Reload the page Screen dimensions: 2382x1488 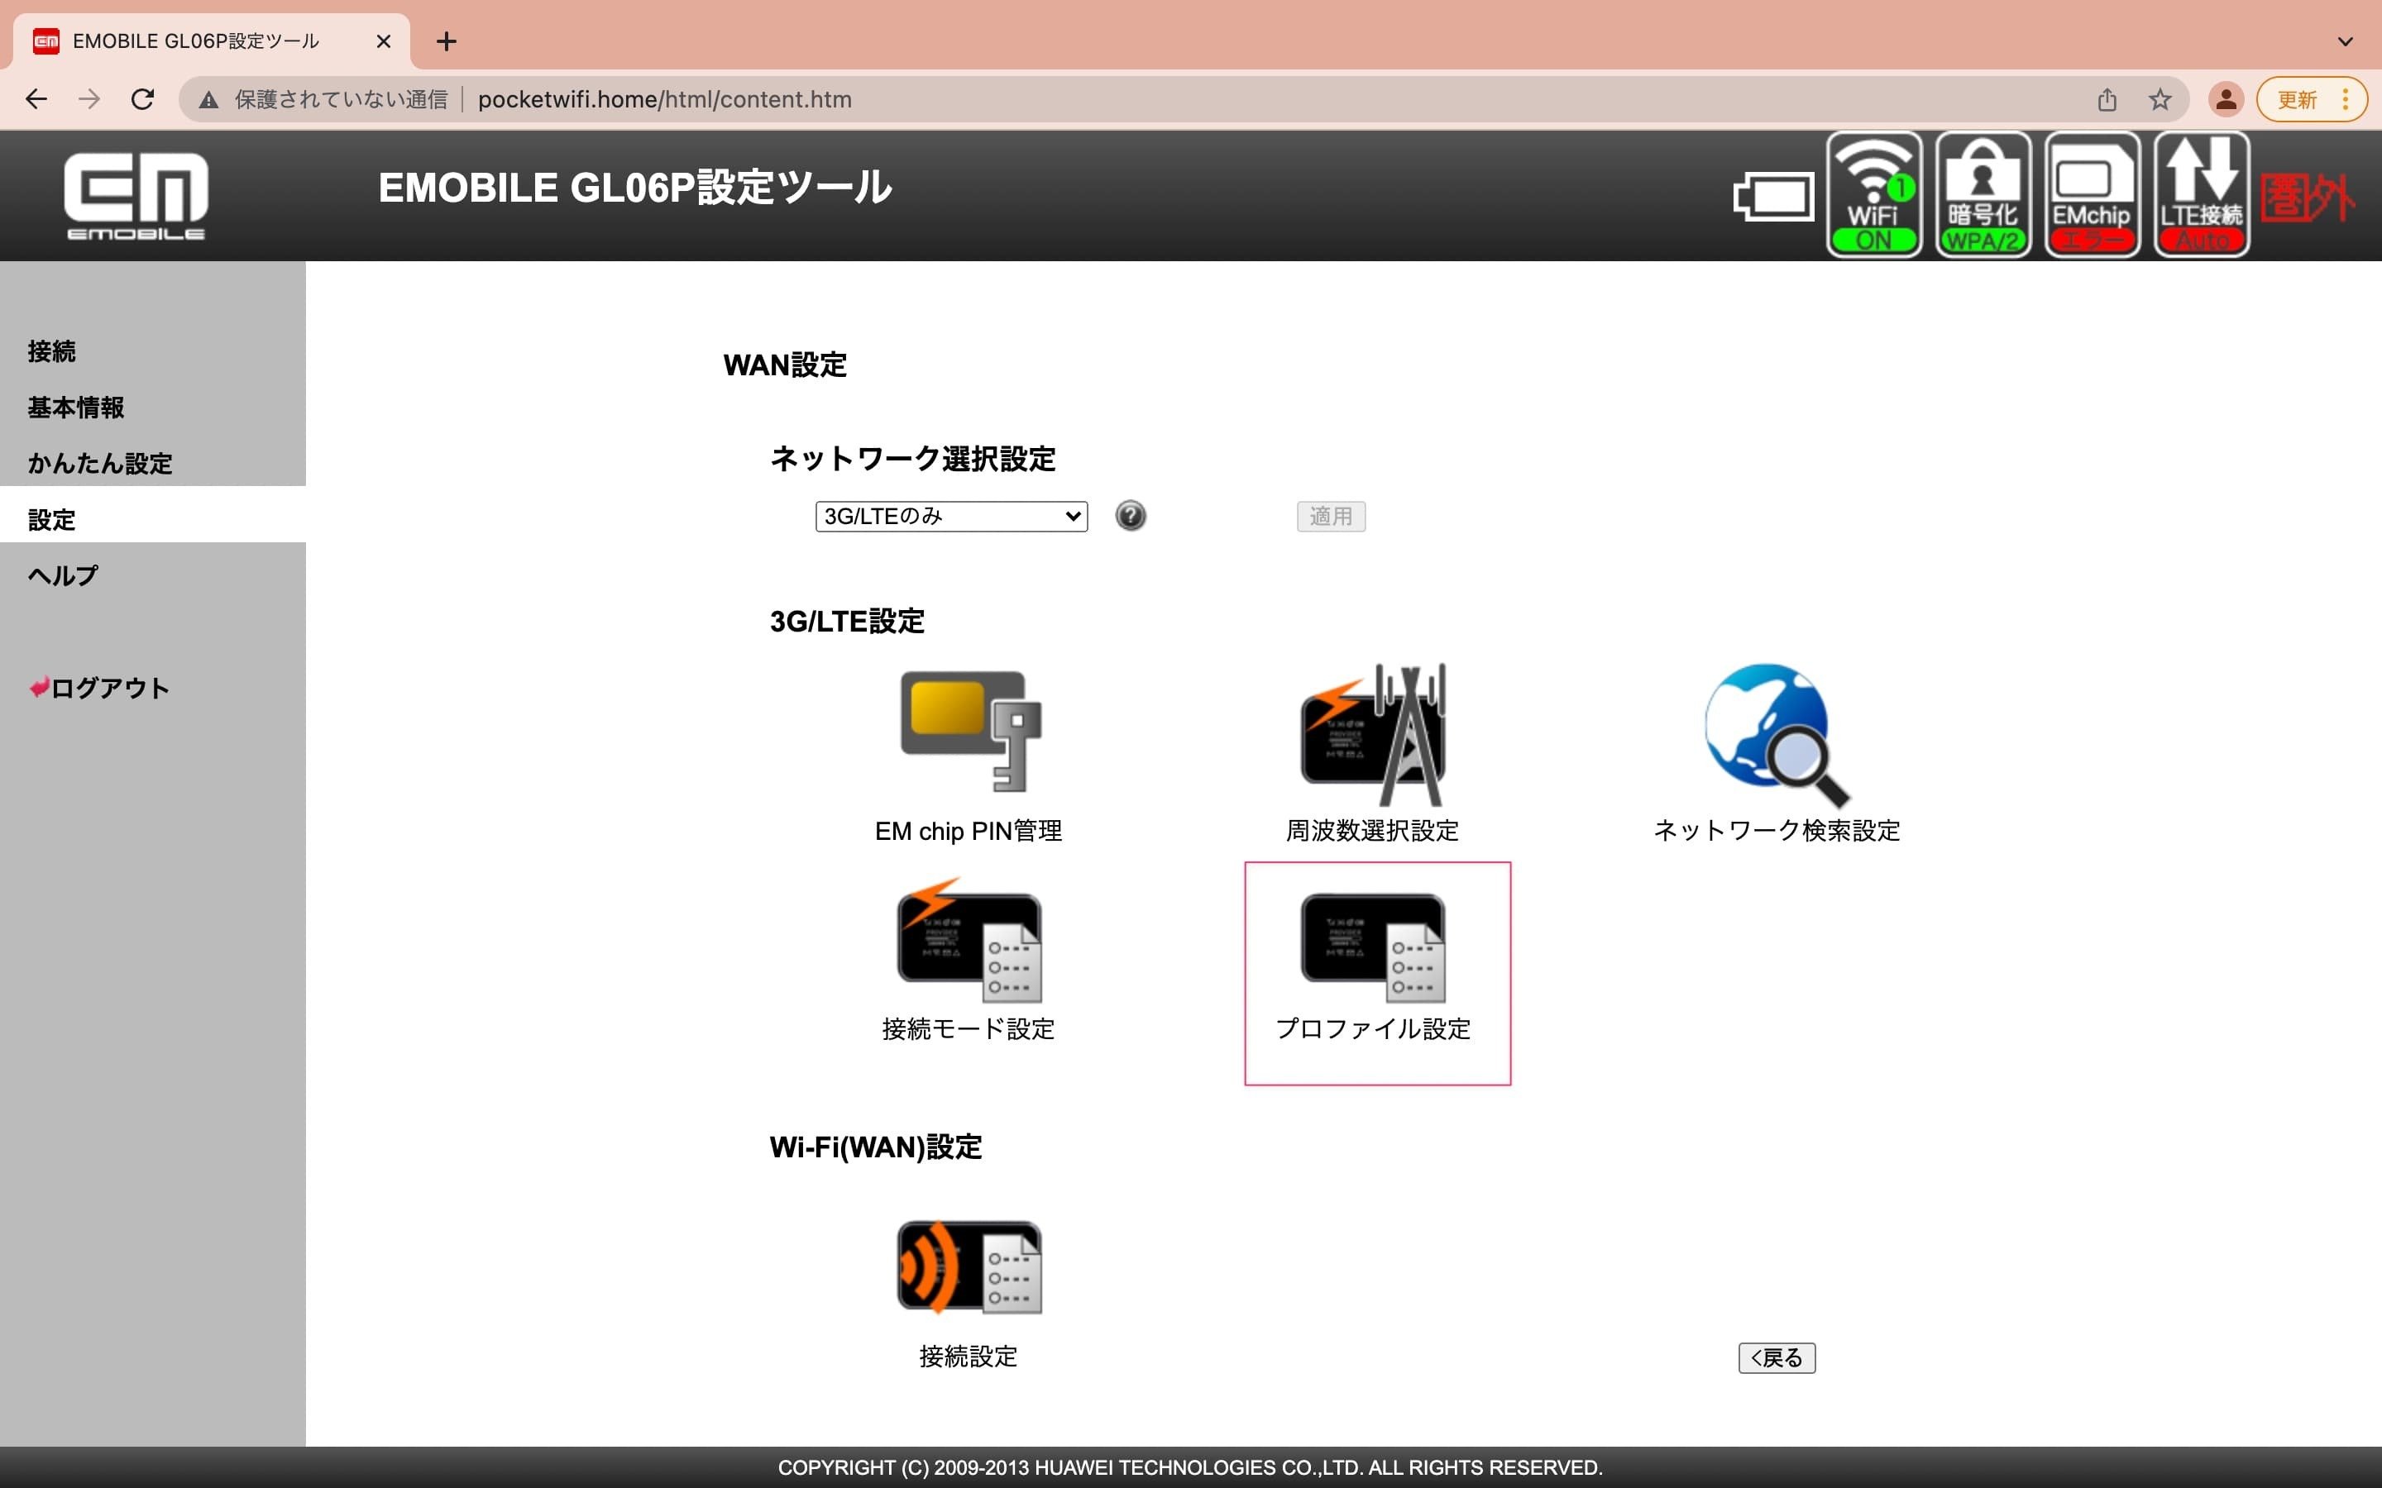[143, 99]
